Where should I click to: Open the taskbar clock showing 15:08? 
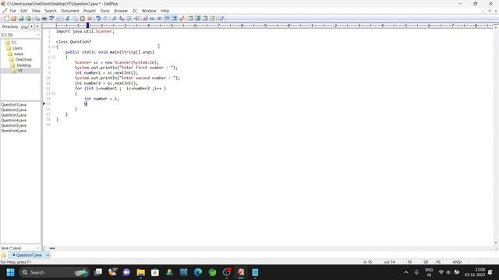[475, 272]
